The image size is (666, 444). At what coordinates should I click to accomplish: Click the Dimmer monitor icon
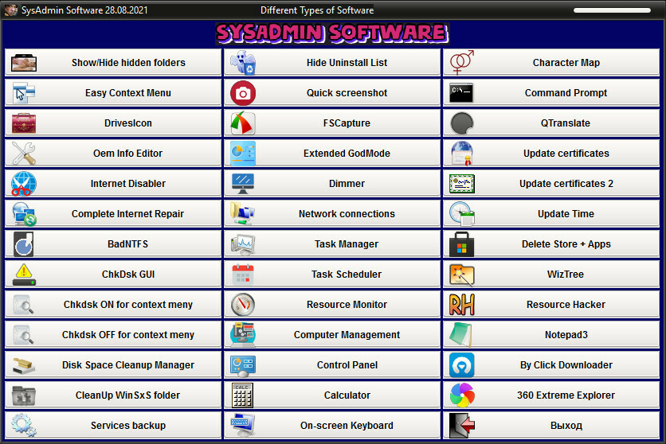(243, 184)
